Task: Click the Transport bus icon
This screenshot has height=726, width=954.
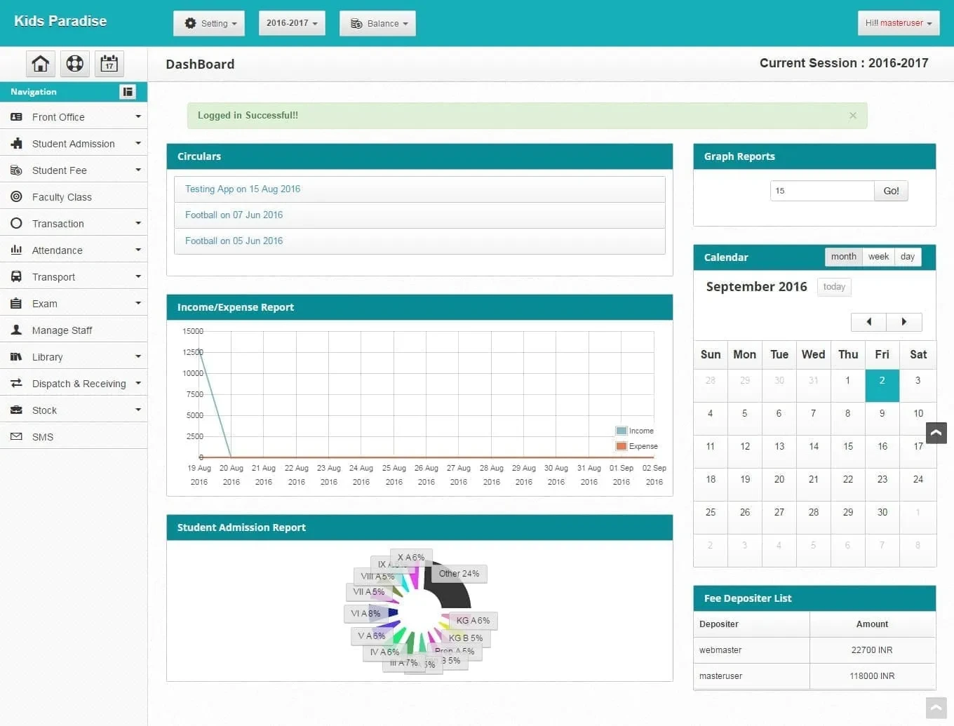Action: 16,276
